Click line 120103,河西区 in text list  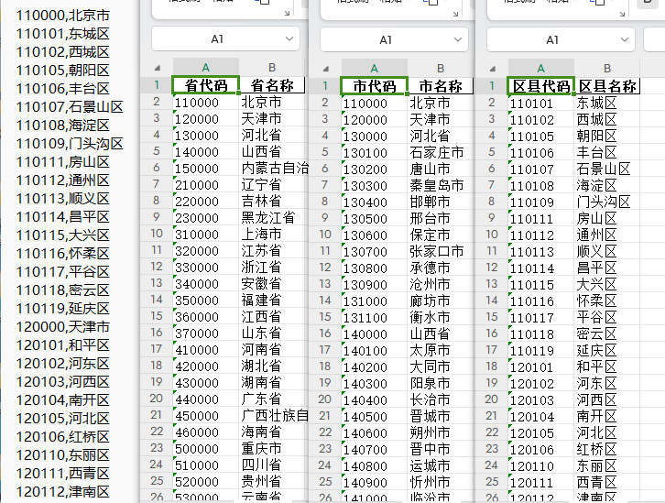point(63,382)
